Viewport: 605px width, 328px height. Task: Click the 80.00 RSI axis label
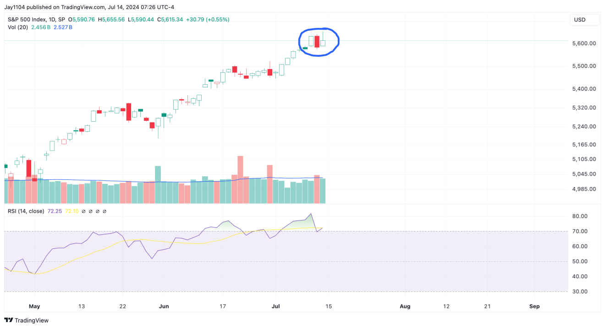[x=580, y=216]
